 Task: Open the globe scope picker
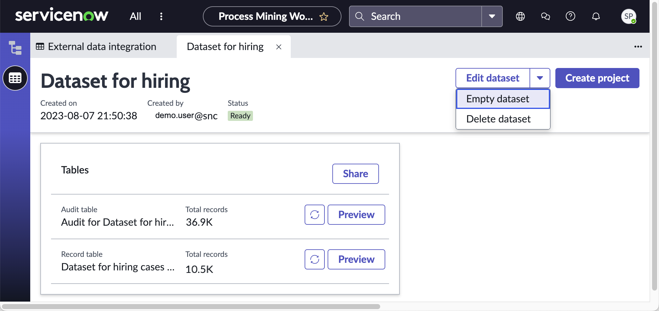(x=520, y=16)
